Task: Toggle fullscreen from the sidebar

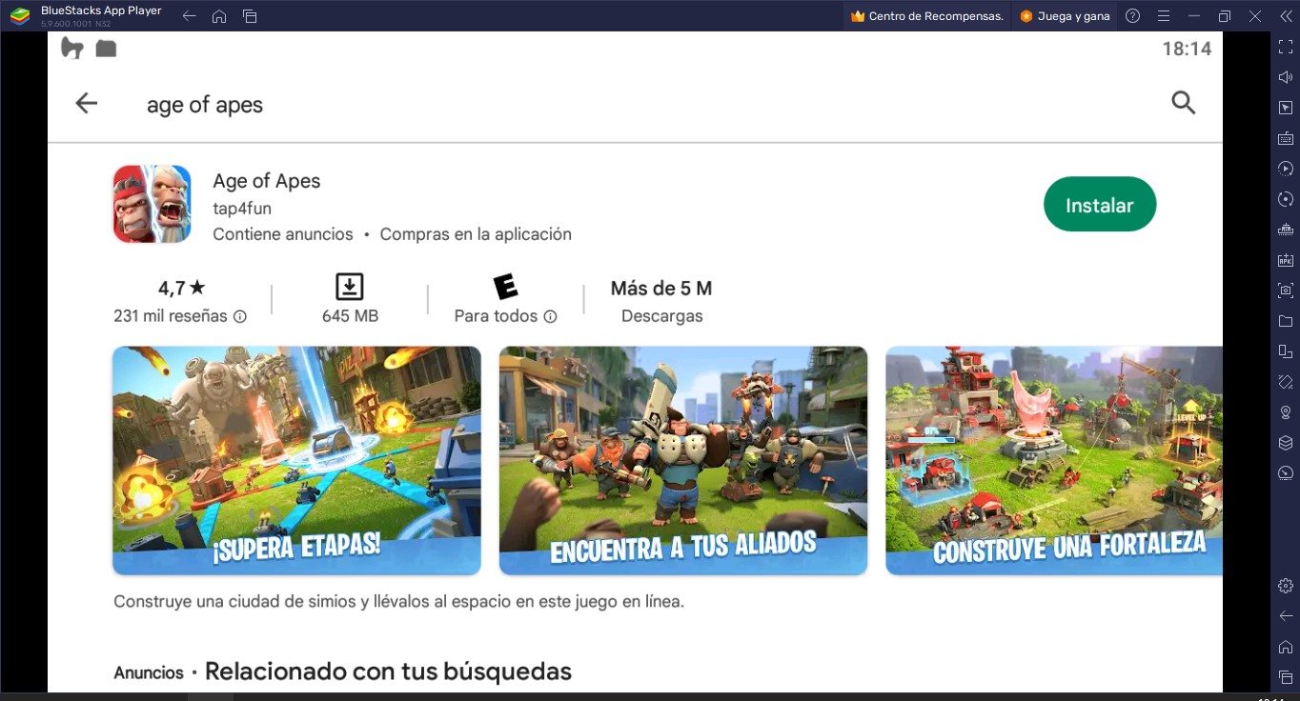Action: (x=1286, y=47)
